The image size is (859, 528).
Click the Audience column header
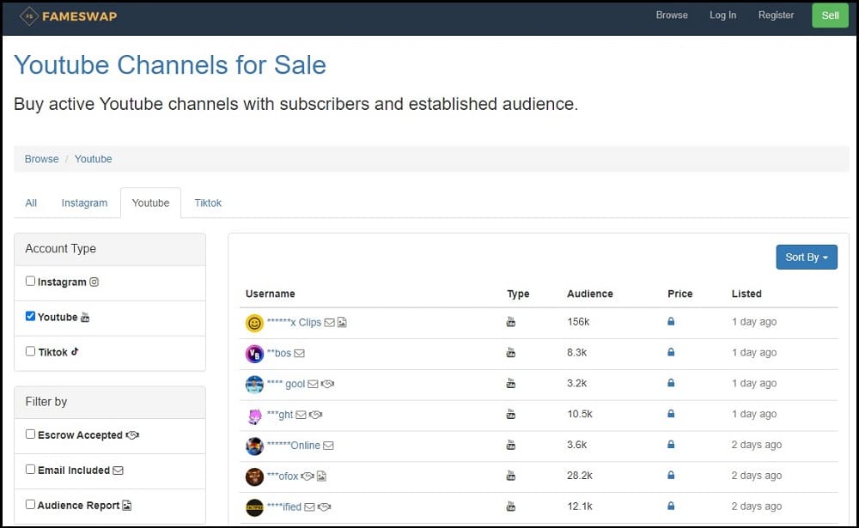point(590,294)
